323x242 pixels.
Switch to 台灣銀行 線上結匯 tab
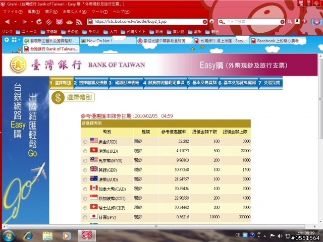(x=221, y=41)
